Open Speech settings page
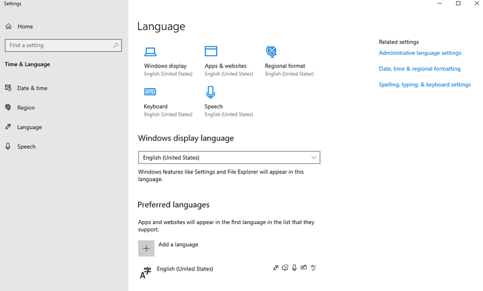The image size is (483, 291). pyautogui.click(x=27, y=146)
